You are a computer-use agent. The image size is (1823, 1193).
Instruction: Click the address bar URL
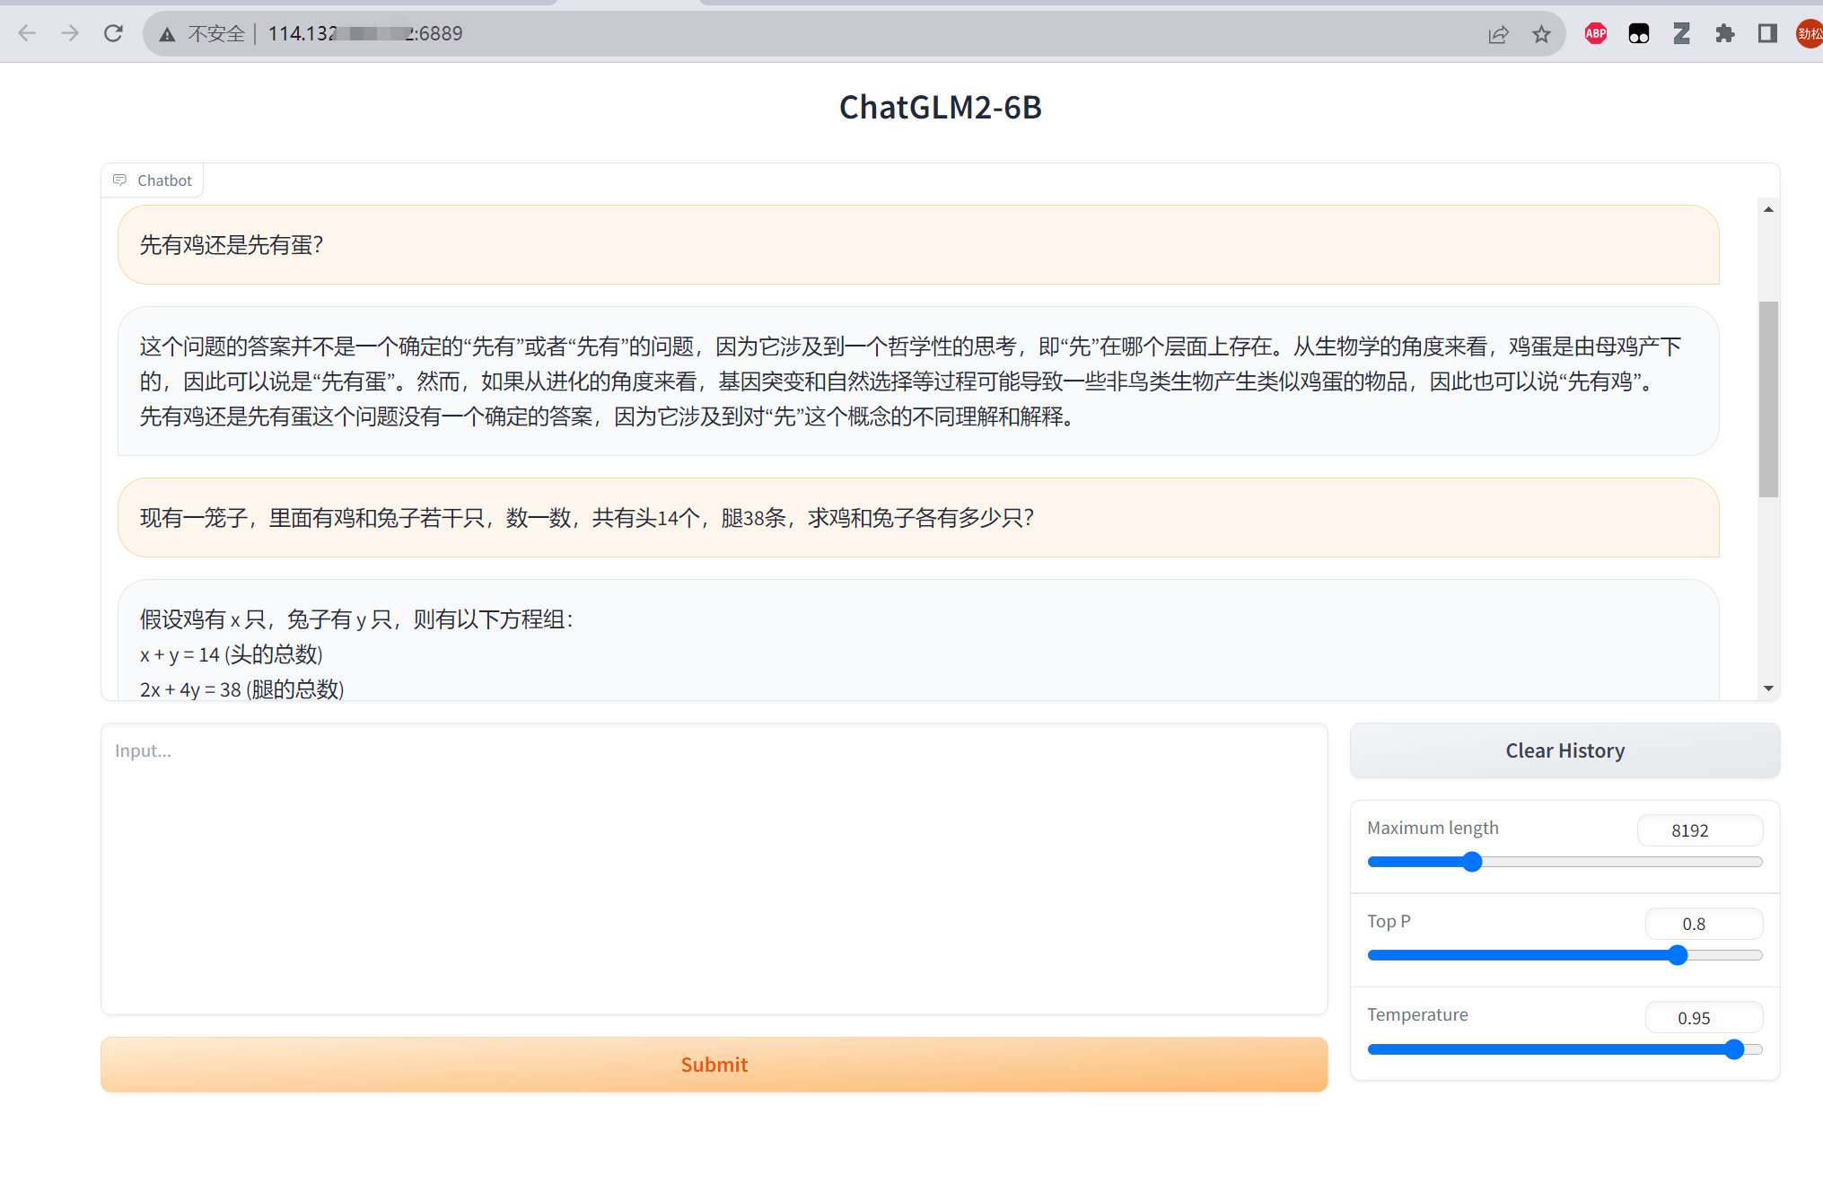pyautogui.click(x=365, y=34)
